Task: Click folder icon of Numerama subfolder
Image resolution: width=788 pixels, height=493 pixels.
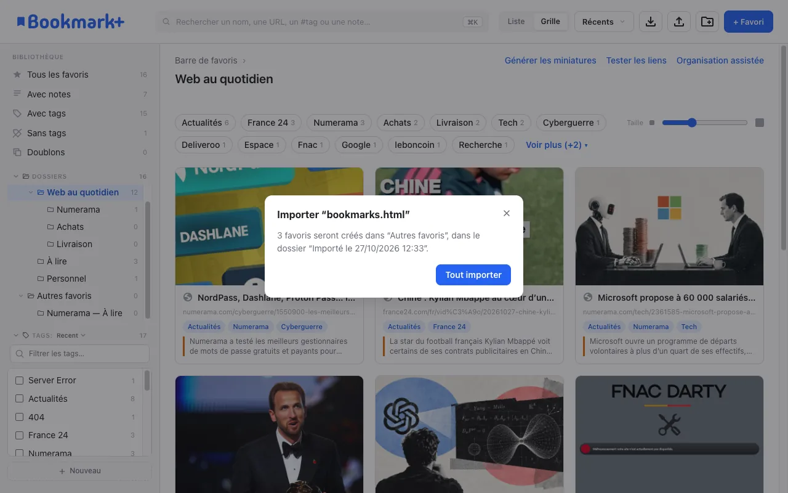Action: click(50, 210)
